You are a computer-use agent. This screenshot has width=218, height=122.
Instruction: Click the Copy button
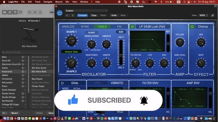coord(94,15)
